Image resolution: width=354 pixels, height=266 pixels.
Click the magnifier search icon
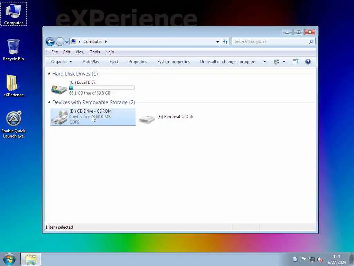click(x=311, y=42)
